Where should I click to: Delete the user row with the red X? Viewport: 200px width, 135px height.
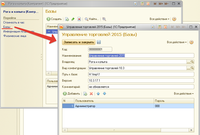pyautogui.click(x=91, y=94)
